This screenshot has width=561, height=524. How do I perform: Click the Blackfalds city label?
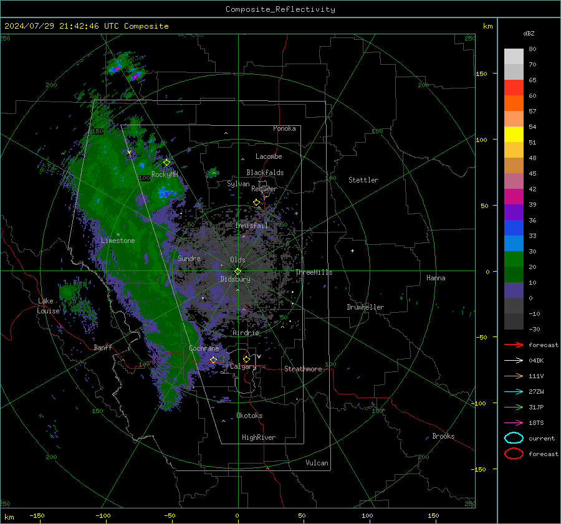pyautogui.click(x=265, y=173)
